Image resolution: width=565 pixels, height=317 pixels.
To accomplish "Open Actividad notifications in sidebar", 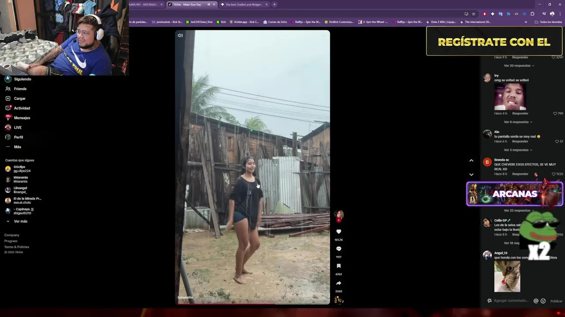I will [x=18, y=108].
